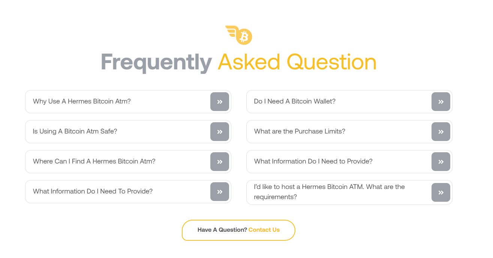Image resolution: width=493 pixels, height=258 pixels.
Task: Open arrow icon for Purchase Limits question
Action: click(441, 132)
